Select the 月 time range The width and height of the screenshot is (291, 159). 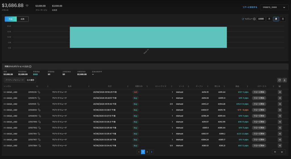tap(269, 19)
